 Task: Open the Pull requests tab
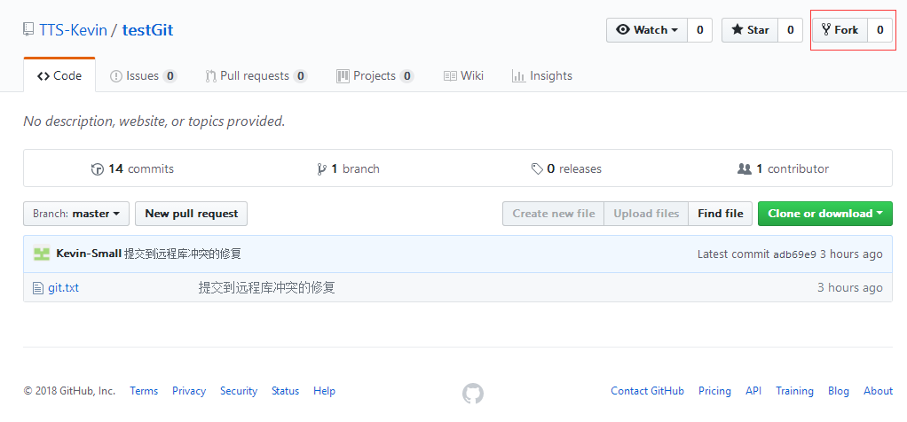(x=256, y=75)
